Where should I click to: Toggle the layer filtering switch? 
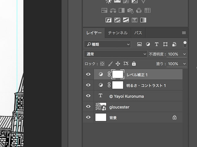[185, 44]
